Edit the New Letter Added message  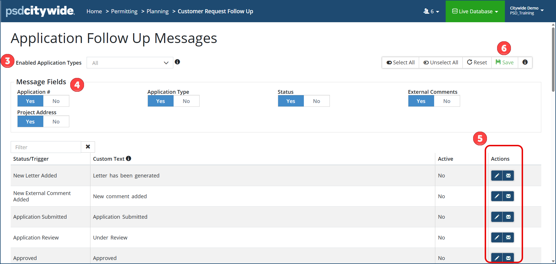coord(497,175)
